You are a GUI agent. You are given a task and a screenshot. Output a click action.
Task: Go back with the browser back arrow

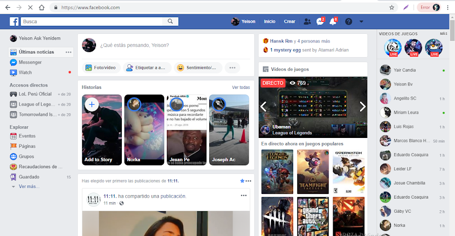(8, 8)
